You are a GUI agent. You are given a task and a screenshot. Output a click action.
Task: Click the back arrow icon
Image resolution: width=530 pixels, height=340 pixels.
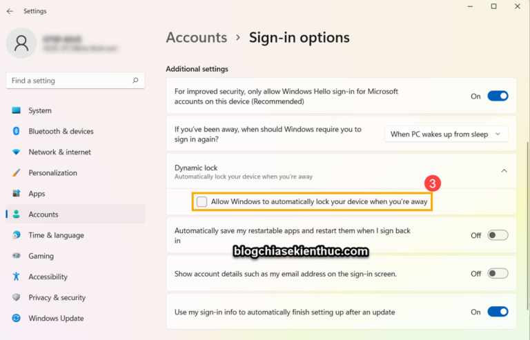(x=10, y=11)
